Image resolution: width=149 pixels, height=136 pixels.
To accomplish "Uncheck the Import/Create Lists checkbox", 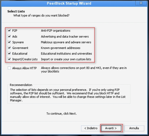I will click(x=9, y=59).
